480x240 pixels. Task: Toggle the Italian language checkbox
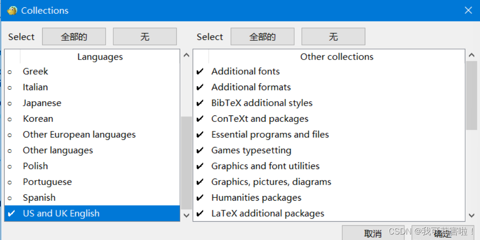click(10, 88)
